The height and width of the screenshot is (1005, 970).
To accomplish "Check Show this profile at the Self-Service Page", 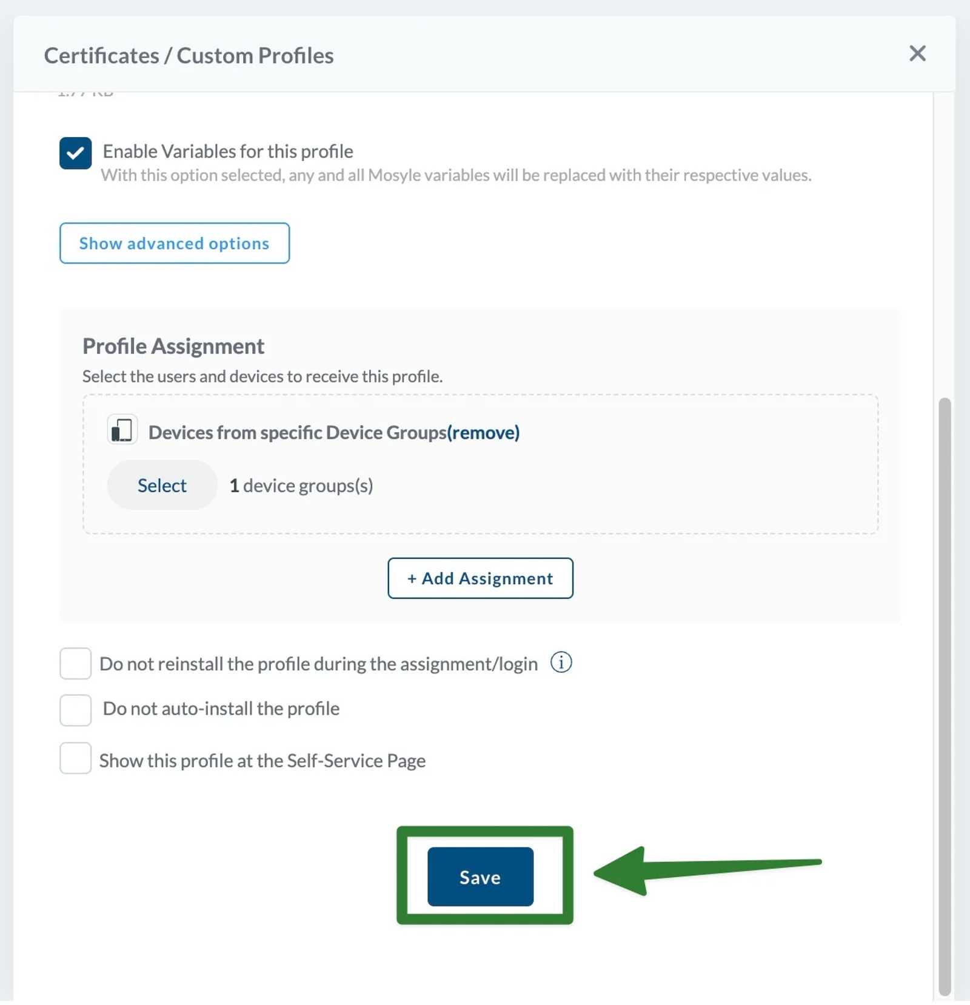I will (75, 759).
